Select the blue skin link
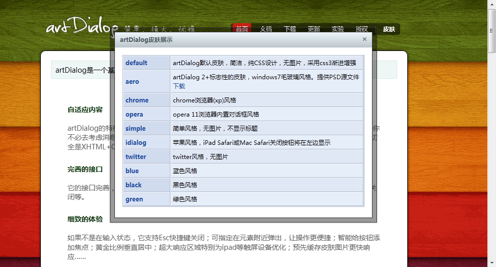Image resolution: width=496 pixels, height=267 pixels. [132, 171]
